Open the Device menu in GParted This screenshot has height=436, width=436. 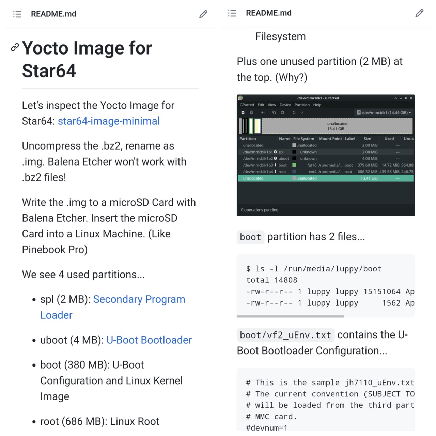coord(285,105)
